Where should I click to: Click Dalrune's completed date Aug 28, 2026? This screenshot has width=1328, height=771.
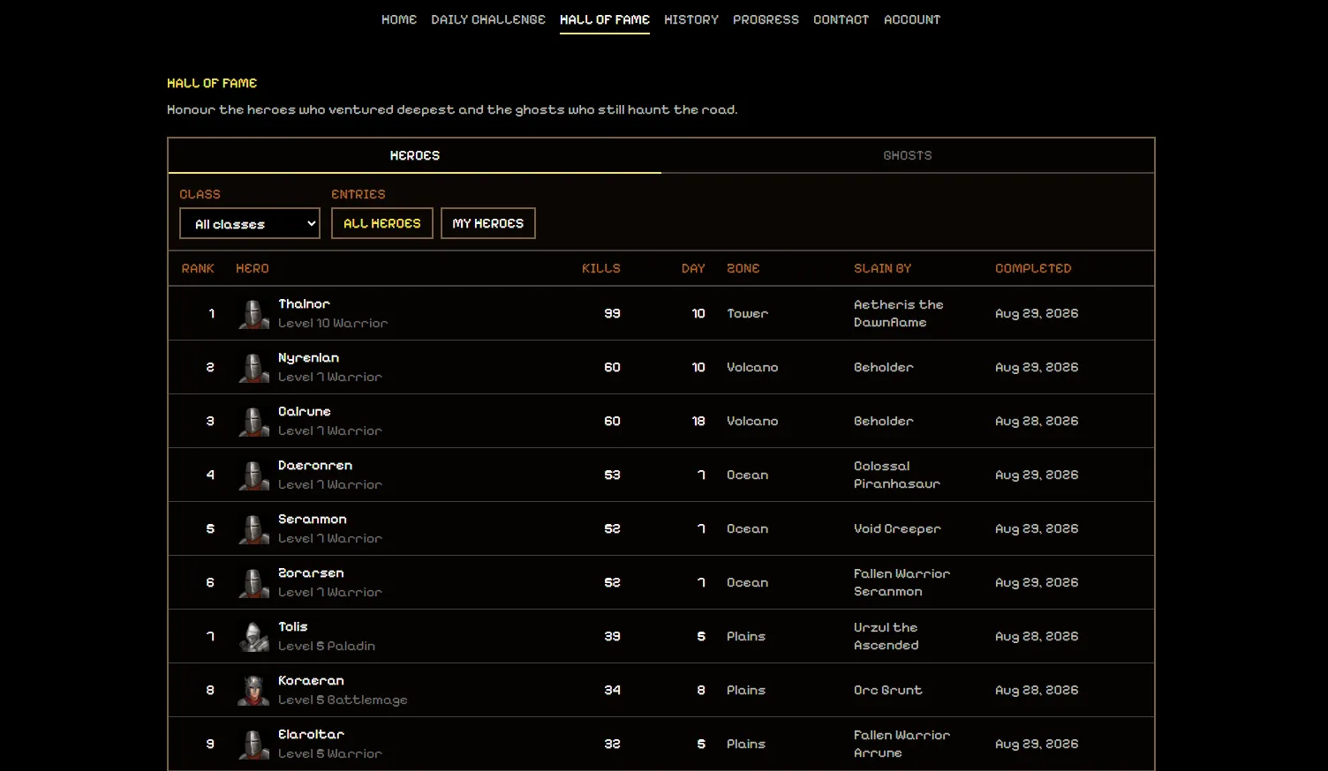point(1037,421)
